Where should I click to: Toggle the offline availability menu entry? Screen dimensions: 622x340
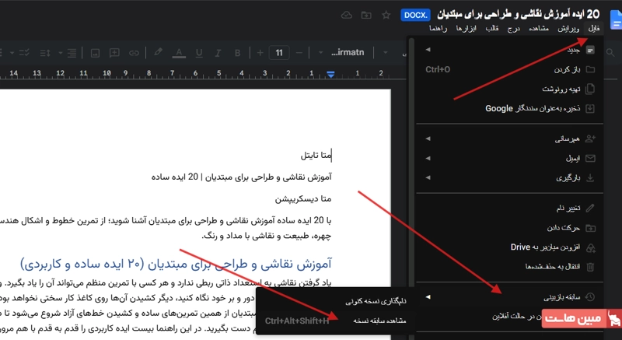point(516,316)
